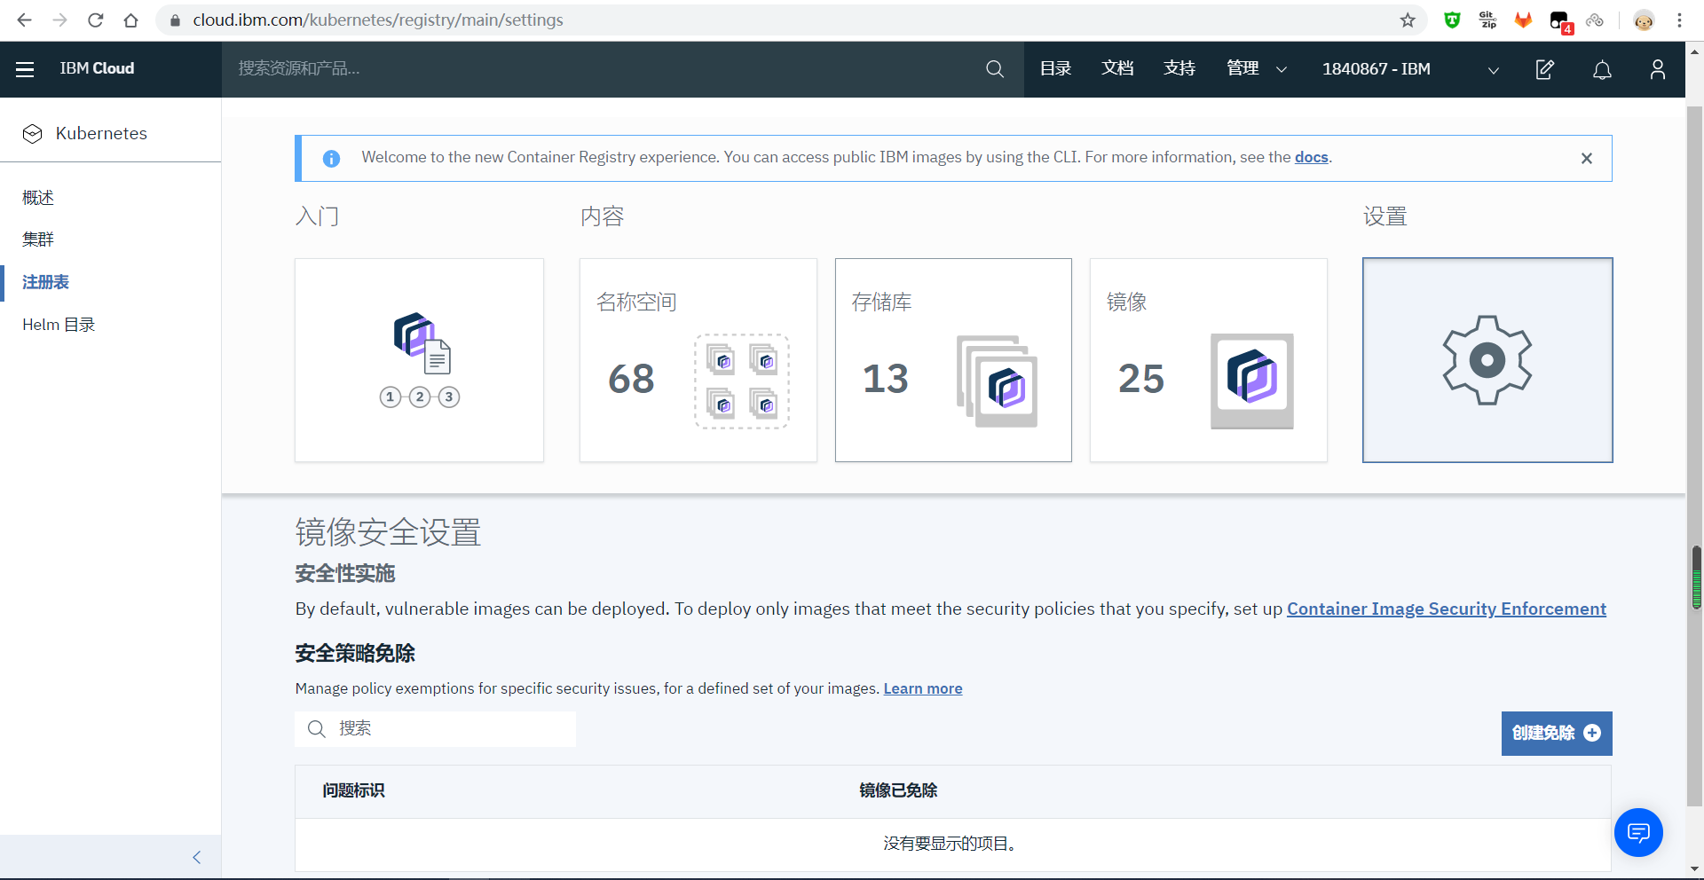
Task: Open the extension with badge 4
Action: [x=1560, y=21]
